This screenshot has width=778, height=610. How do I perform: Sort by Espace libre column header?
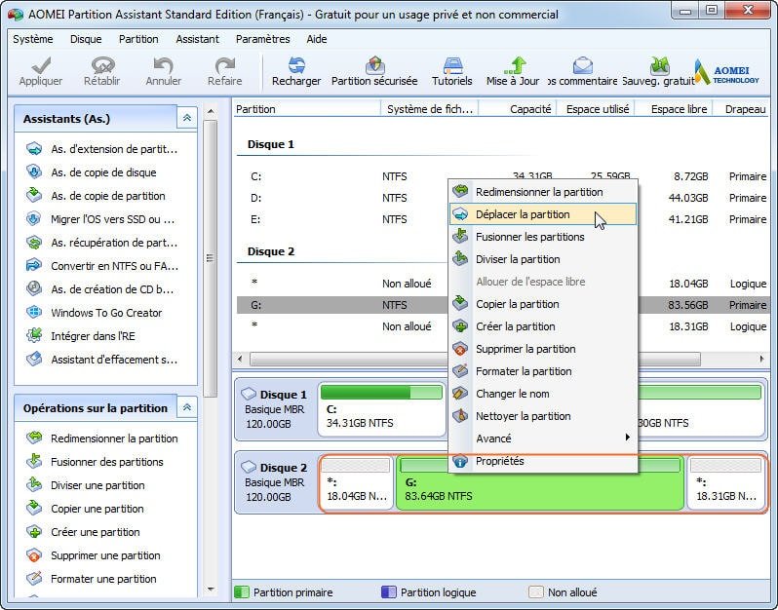675,108
